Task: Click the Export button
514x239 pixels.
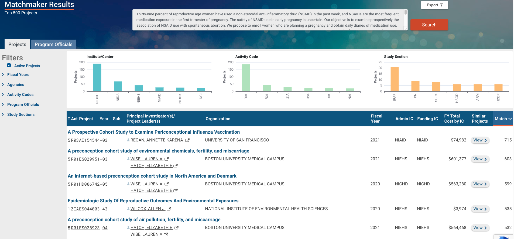Action: [x=434, y=5]
